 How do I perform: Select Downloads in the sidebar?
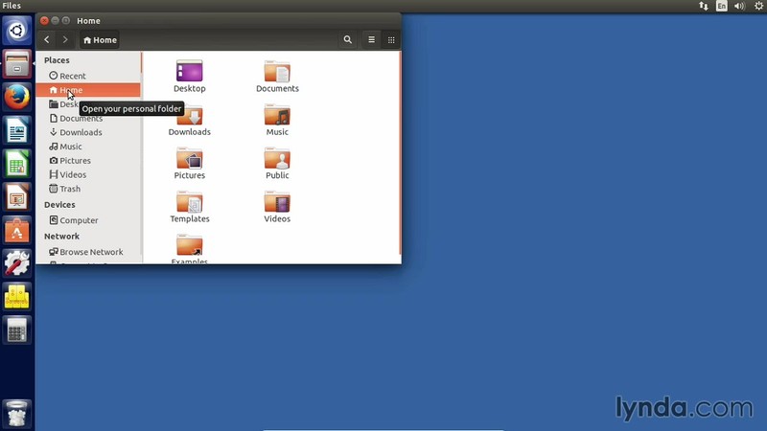[81, 132]
